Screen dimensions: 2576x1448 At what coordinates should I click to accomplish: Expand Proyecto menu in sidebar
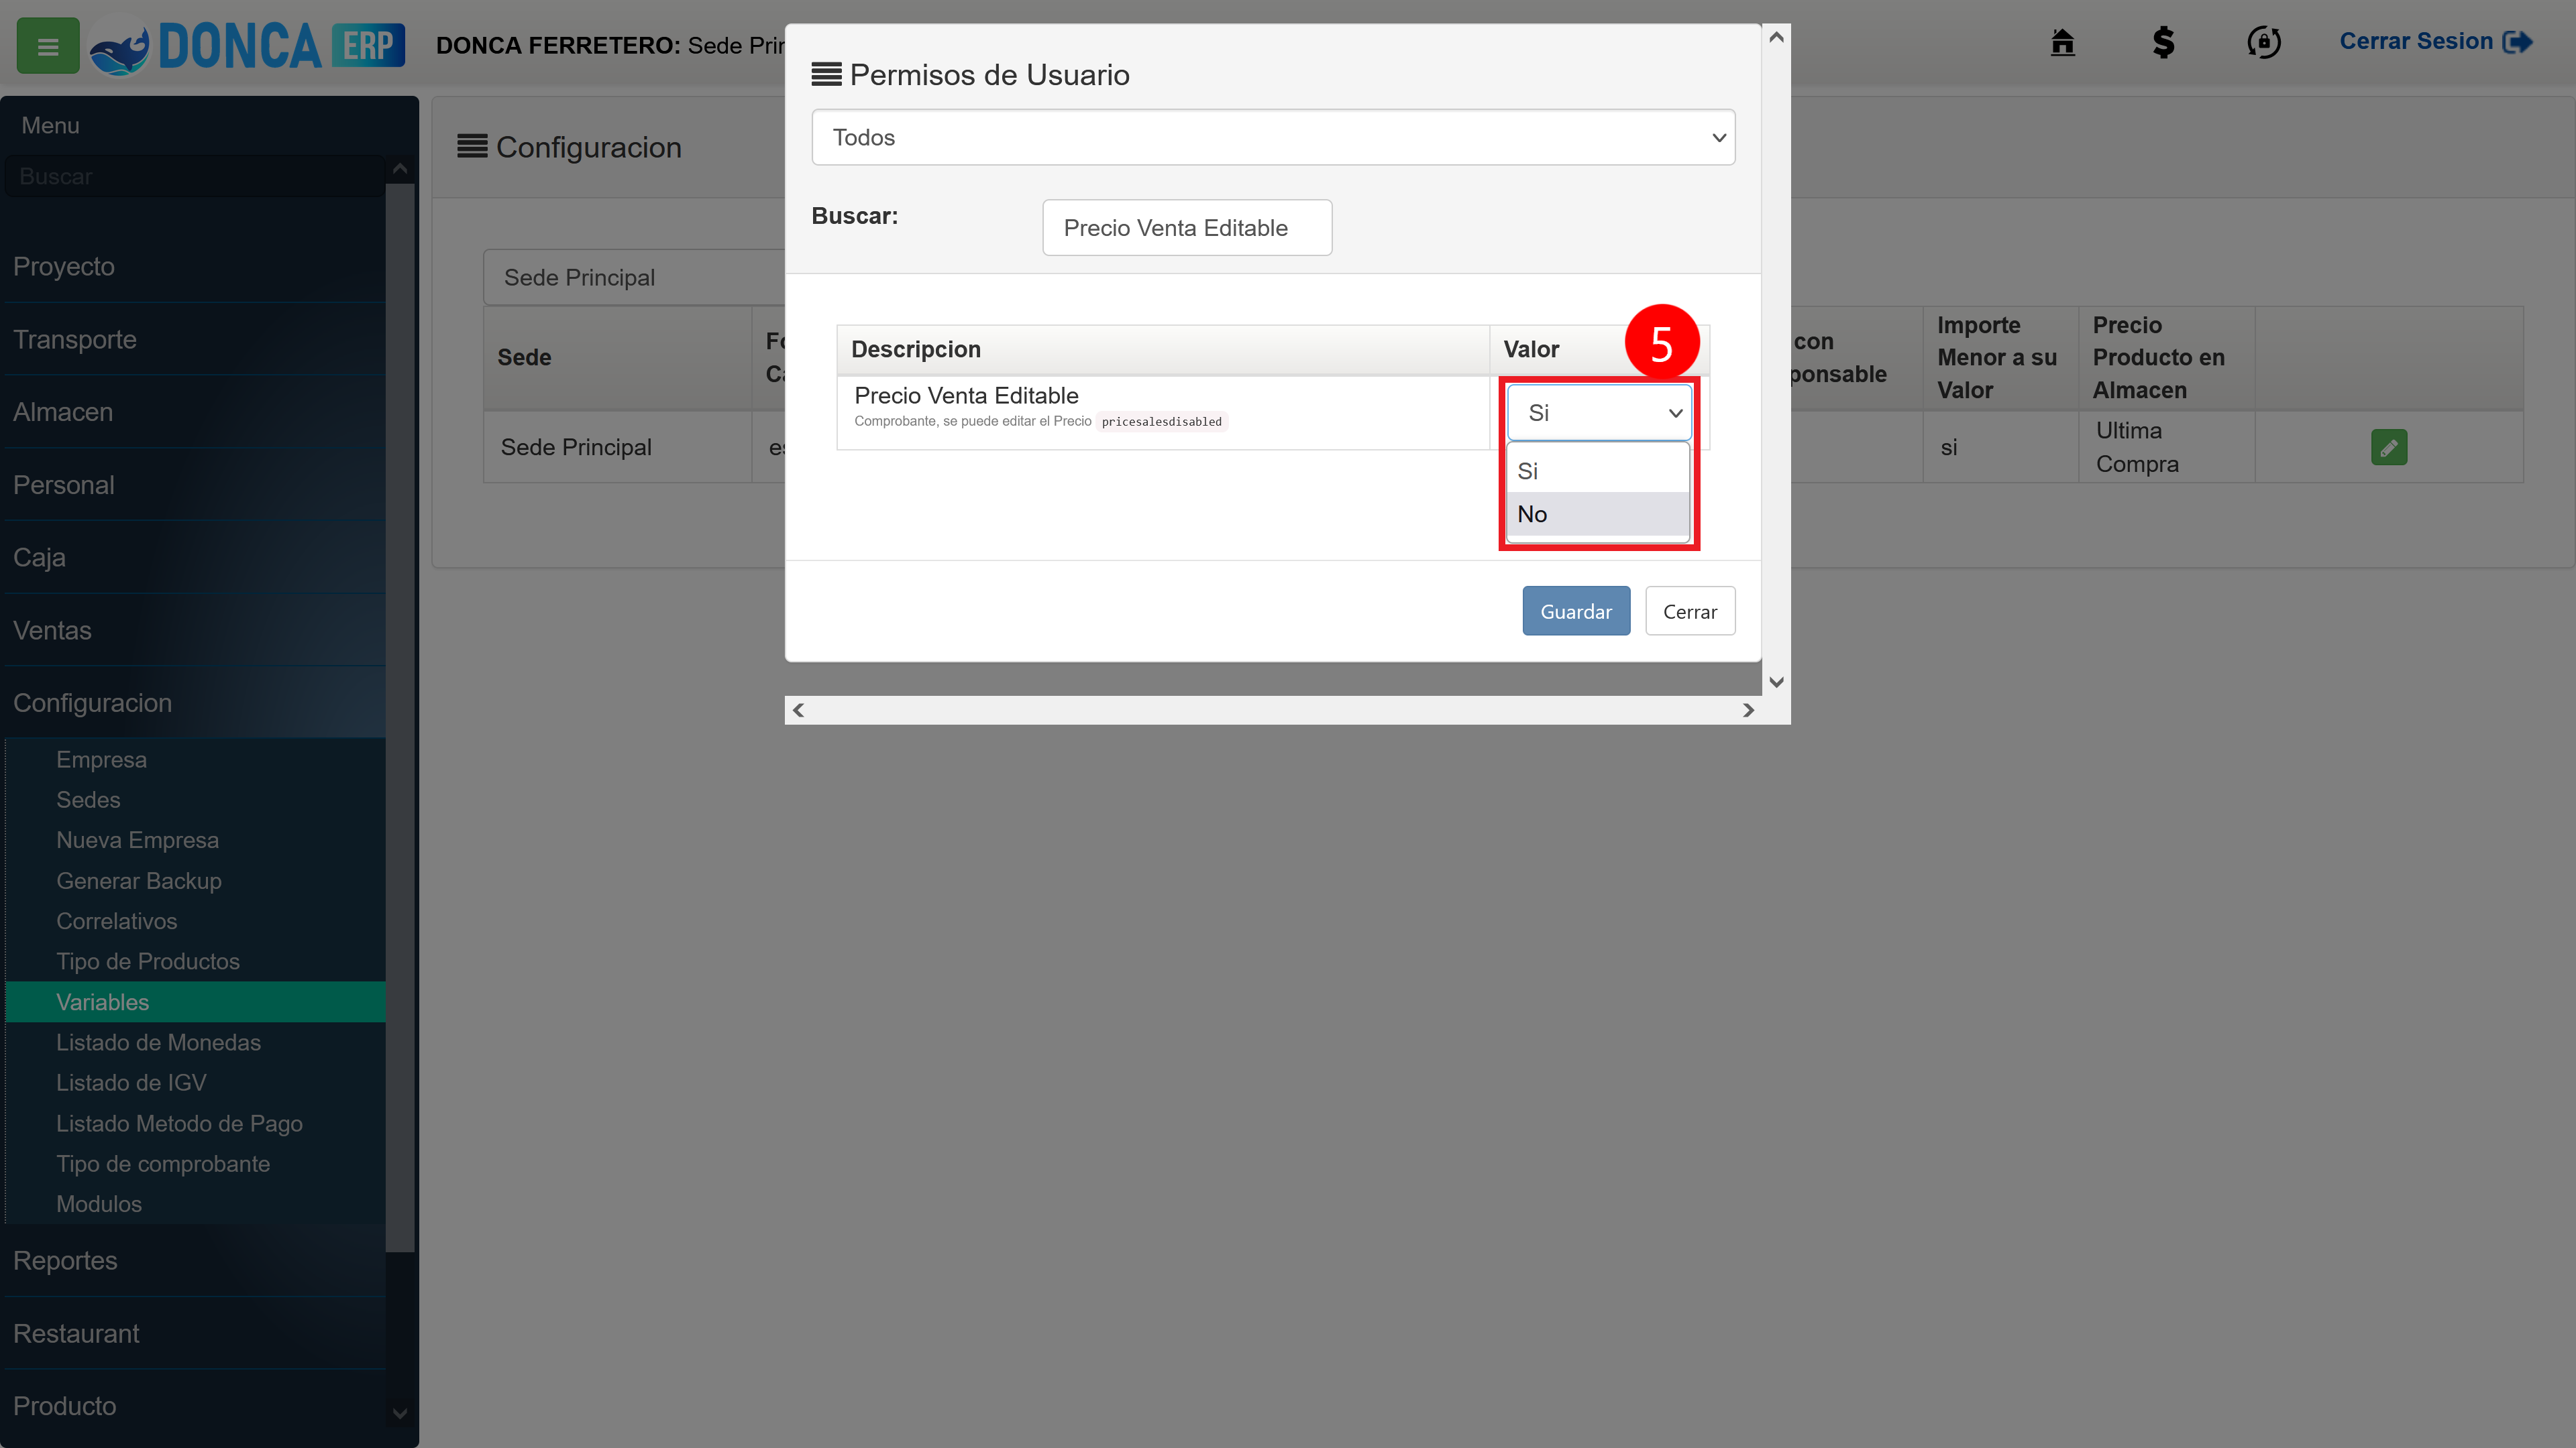(195, 267)
